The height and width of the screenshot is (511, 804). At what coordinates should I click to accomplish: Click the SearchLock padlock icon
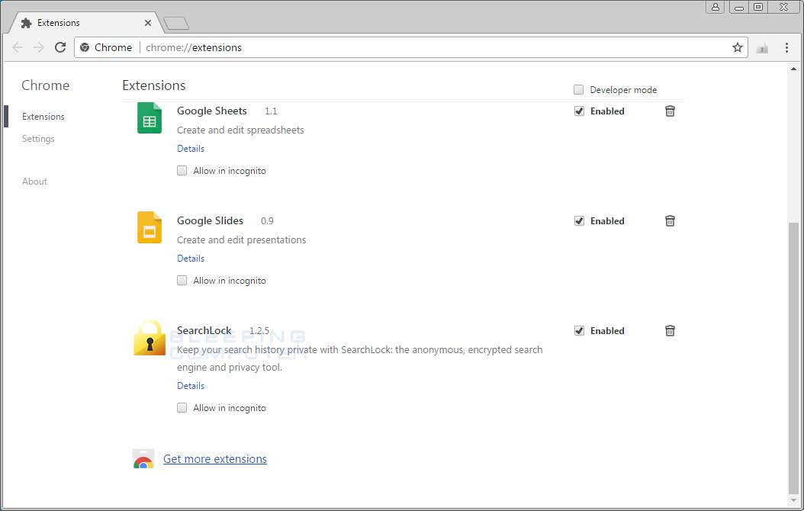[x=149, y=338]
